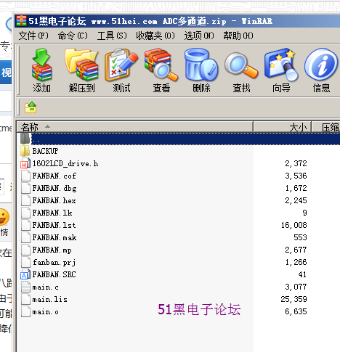Click the size value 2,372
Screen dimensions: 340x352
(296, 163)
